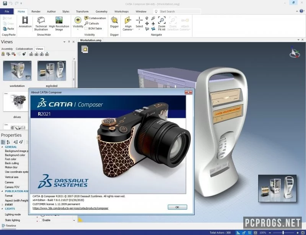Click the zoom out minus button
The height and width of the screenshot is (235, 306).
270,233
